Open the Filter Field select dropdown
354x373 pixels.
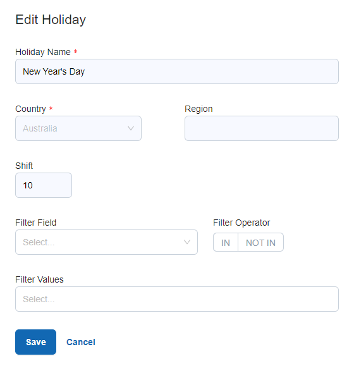106,242
